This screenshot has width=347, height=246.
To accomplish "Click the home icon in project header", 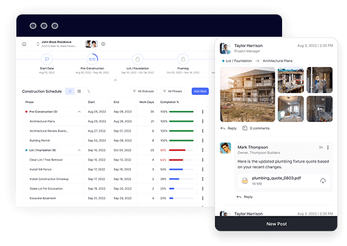I will pos(24,44).
